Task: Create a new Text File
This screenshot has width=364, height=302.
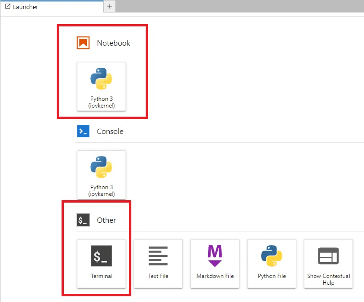Action: point(158,264)
